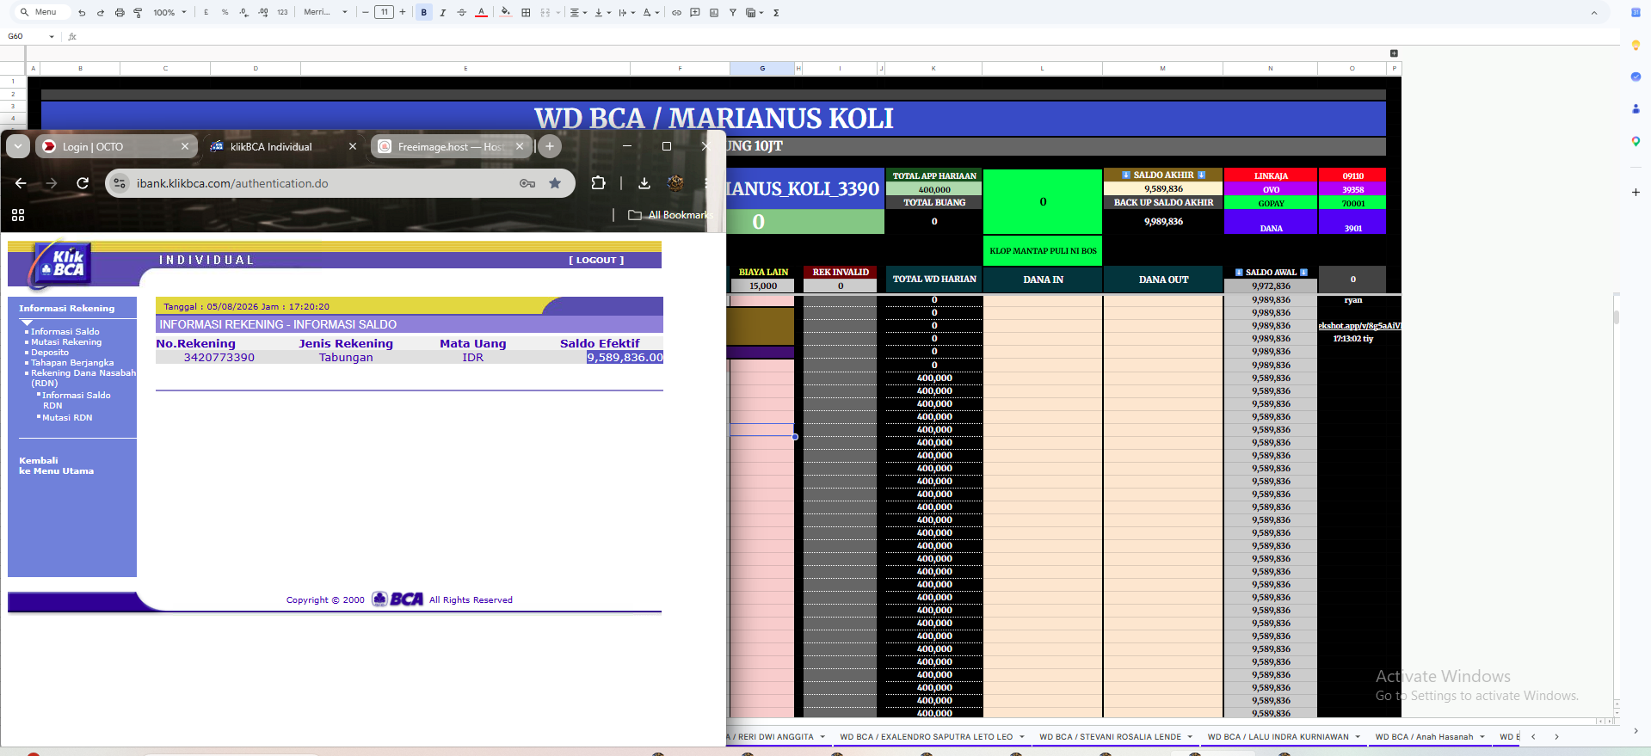
Task: Open vertical align dropdown
Action: (x=602, y=13)
